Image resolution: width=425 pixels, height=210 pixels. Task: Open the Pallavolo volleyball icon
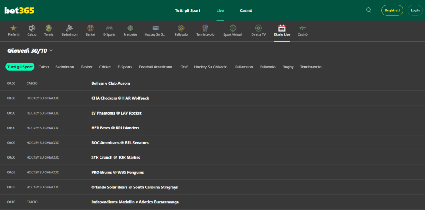click(x=181, y=28)
